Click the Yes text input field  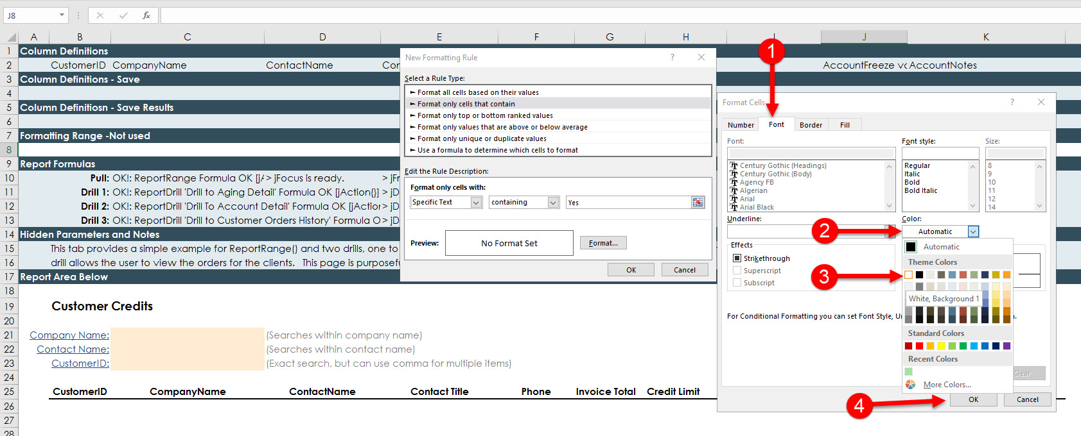point(628,203)
